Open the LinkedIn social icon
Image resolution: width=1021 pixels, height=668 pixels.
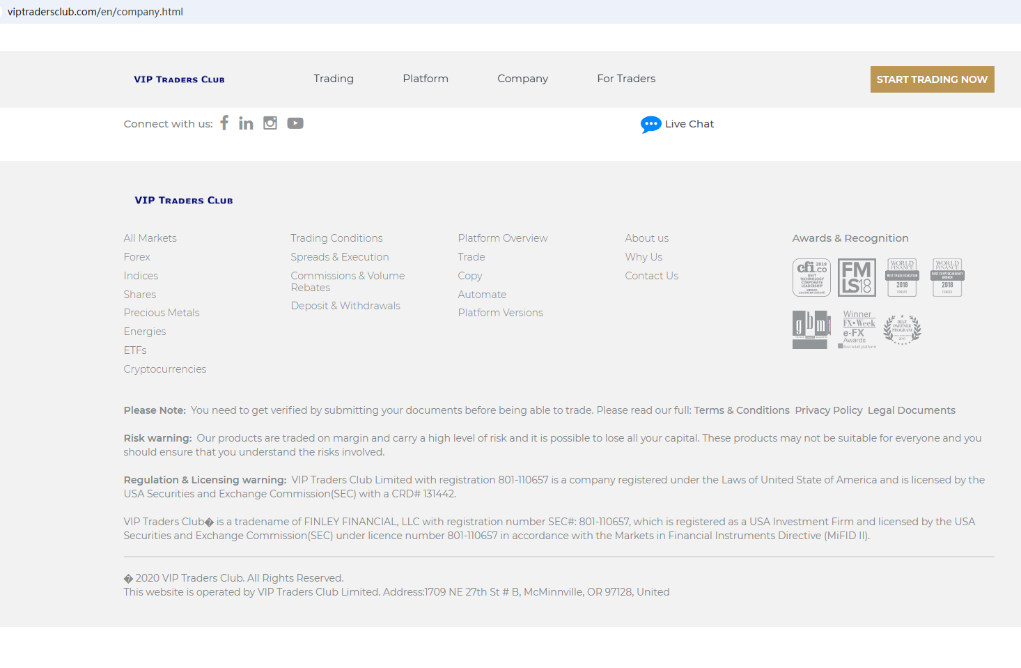246,123
